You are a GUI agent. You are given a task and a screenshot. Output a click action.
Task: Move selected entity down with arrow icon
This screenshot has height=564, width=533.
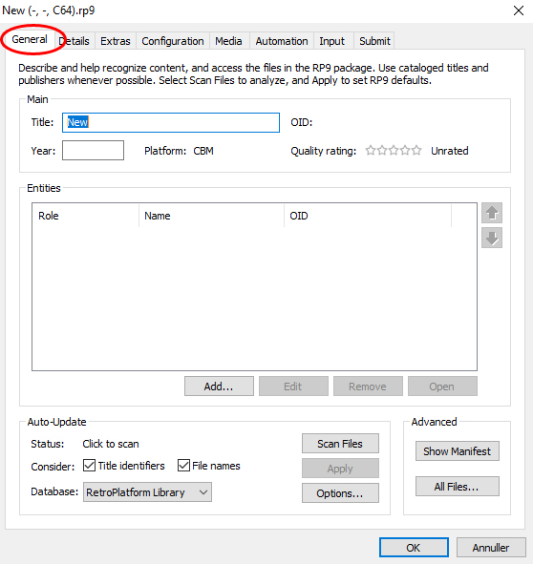492,238
